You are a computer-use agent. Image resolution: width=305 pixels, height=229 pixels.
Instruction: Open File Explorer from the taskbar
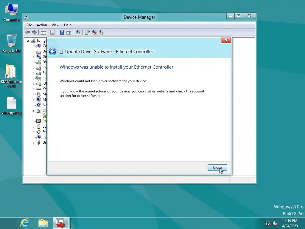[x=43, y=223]
